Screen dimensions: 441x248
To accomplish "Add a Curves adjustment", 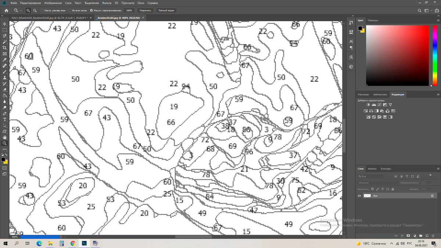I will [380, 105].
